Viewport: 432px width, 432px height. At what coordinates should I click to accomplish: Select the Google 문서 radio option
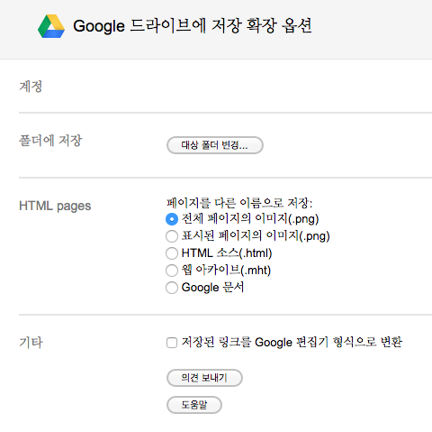coord(172,288)
